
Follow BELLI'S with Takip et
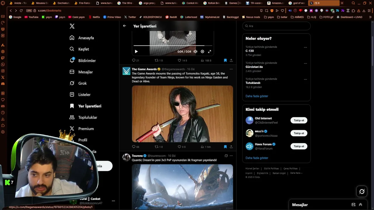(299, 133)
